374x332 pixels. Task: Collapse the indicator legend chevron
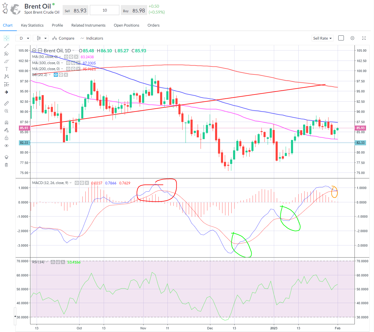34,51
